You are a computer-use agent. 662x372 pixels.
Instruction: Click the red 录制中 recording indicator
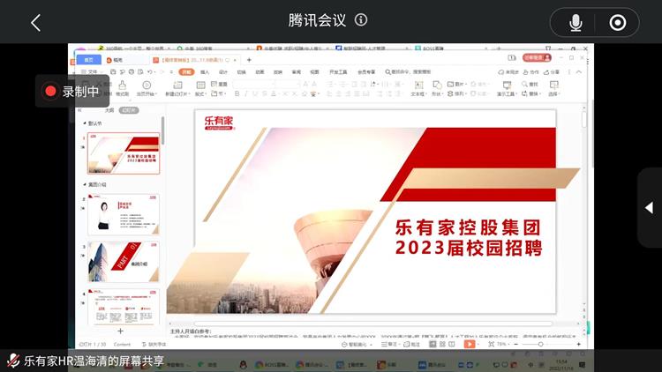72,92
